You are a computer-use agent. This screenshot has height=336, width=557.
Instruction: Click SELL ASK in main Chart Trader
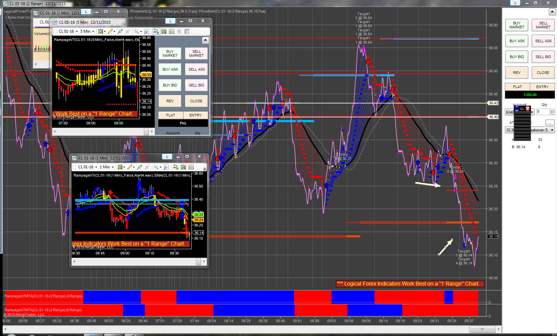(543, 41)
